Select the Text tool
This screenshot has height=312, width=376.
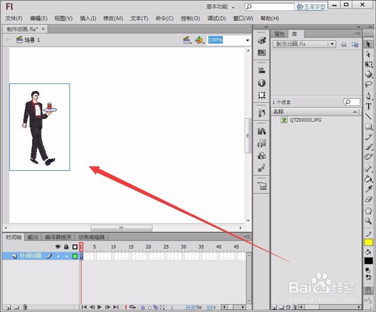pos(368,107)
